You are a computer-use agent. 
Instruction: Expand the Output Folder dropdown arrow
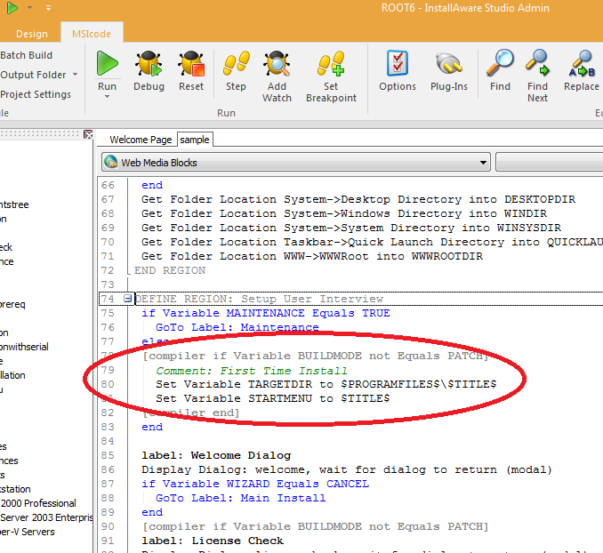pos(76,74)
